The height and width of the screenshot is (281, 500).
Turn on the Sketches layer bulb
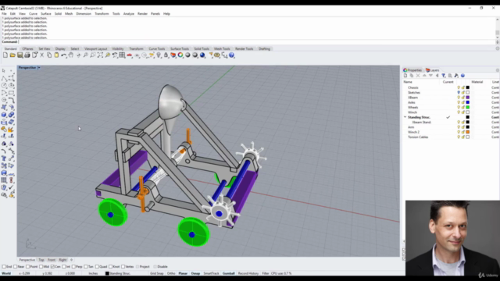point(459,92)
